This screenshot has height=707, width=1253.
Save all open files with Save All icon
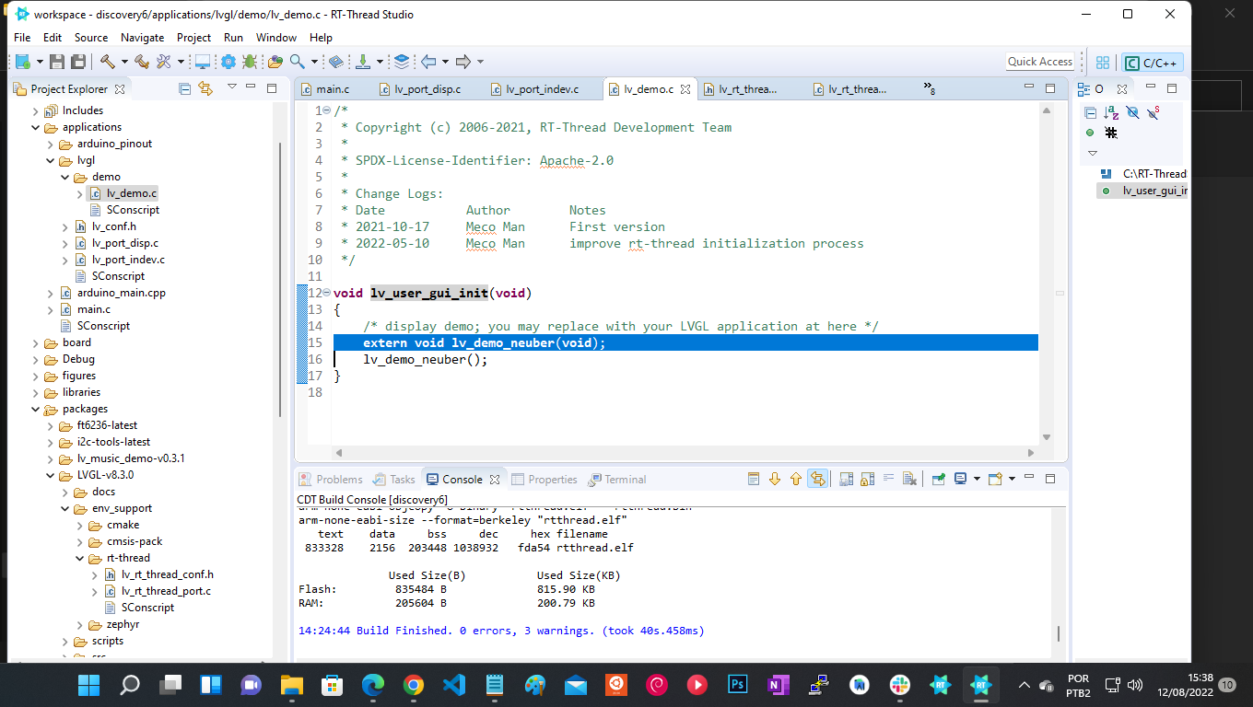78,62
